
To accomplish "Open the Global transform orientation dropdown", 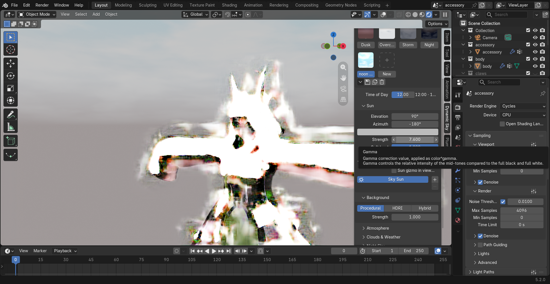I will click(x=195, y=14).
